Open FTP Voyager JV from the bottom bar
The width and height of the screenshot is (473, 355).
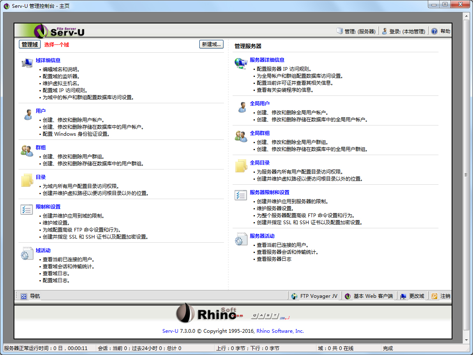point(314,295)
